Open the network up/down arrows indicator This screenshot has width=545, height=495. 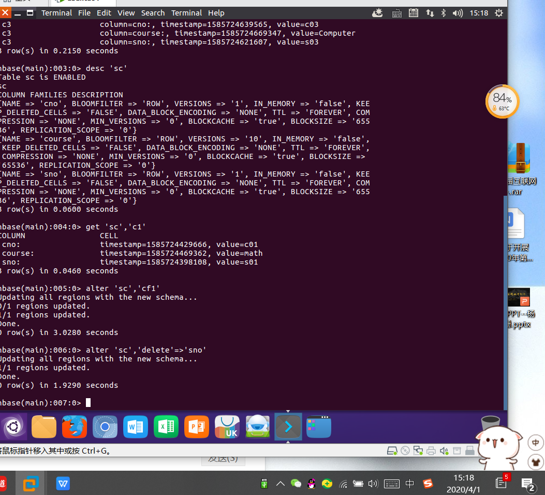[x=430, y=13]
